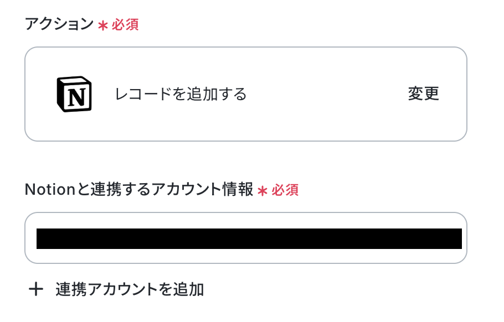Click the アクション field label

(59, 24)
